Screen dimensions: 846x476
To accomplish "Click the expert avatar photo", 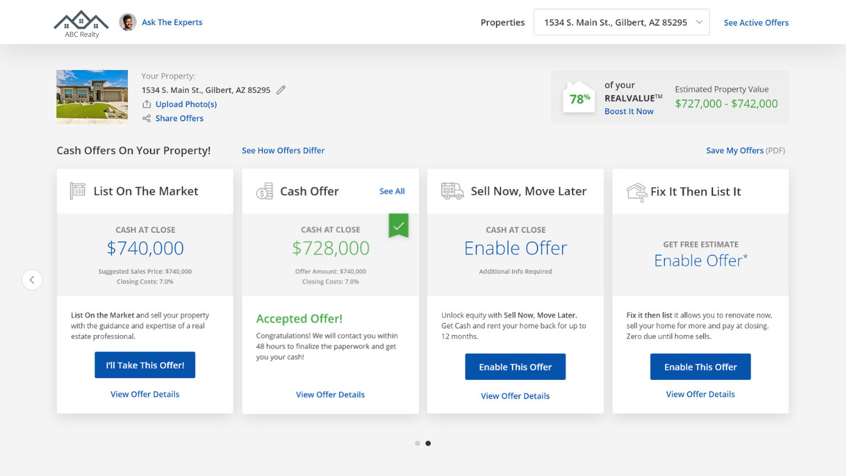I will point(128,22).
